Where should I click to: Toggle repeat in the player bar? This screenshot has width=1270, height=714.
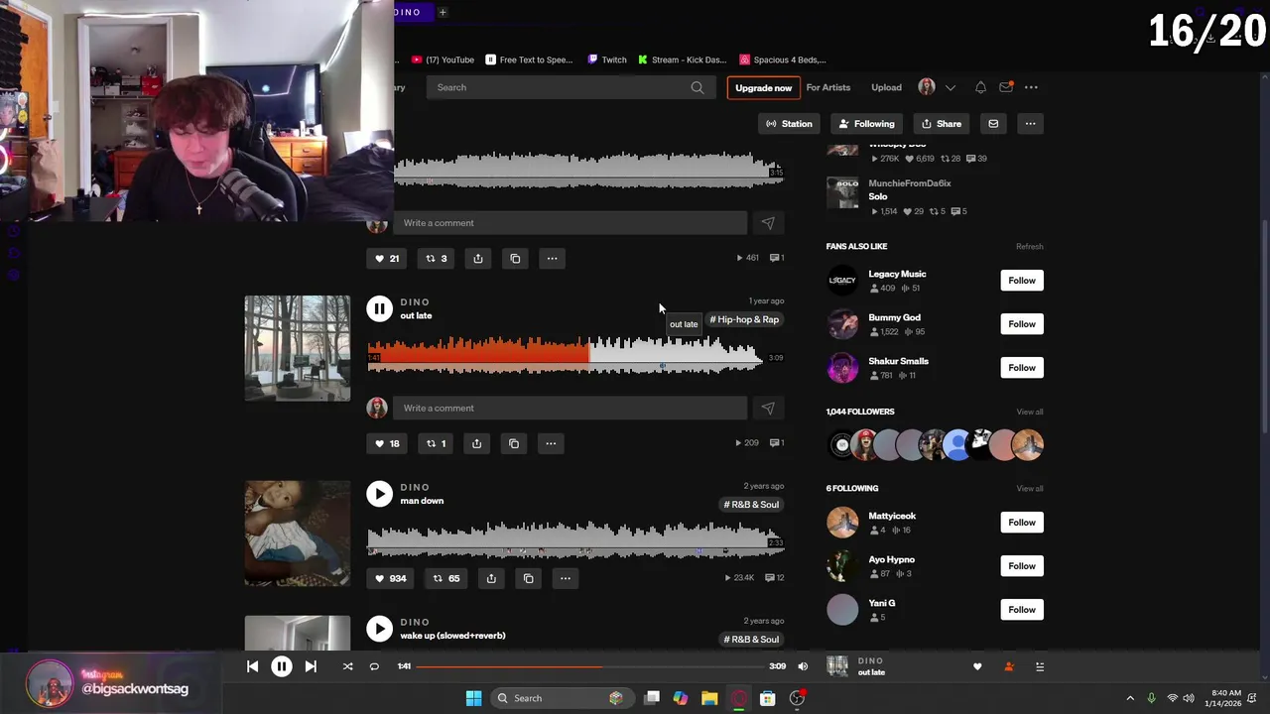(374, 666)
